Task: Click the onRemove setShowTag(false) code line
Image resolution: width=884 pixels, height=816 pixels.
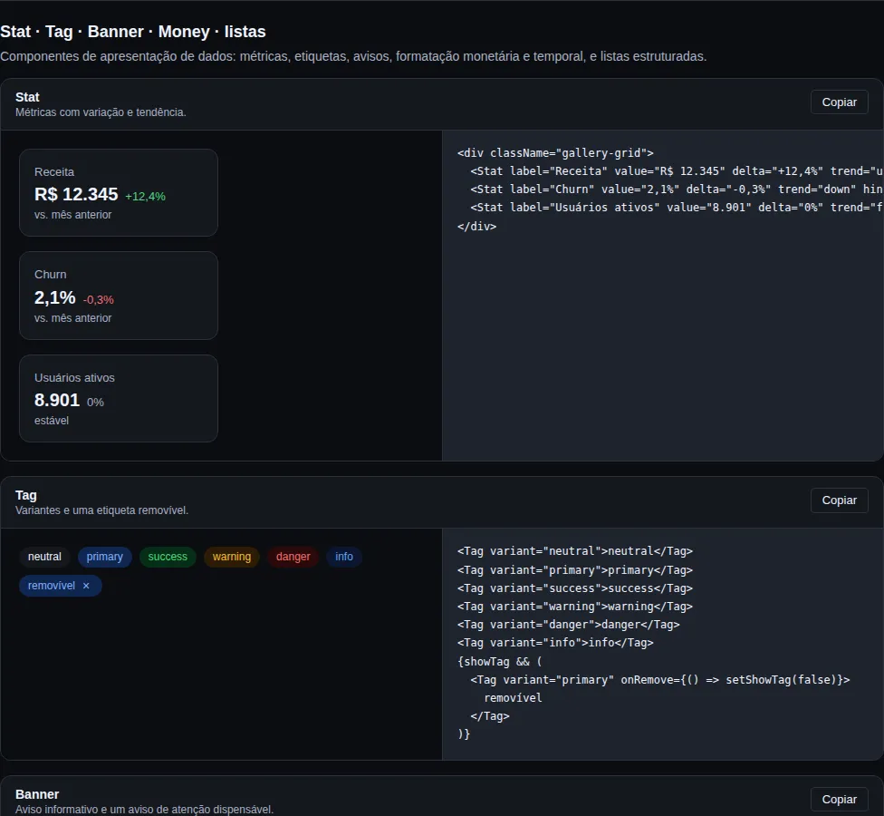Action: coord(660,679)
